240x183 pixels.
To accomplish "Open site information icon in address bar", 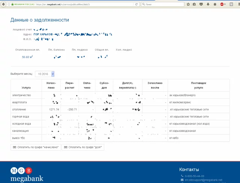I will 9,4.
